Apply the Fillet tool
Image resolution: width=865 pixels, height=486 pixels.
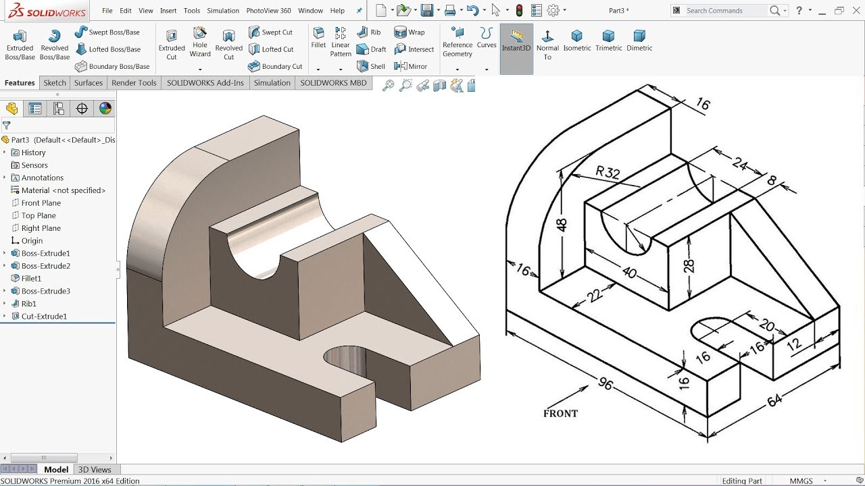coord(318,37)
